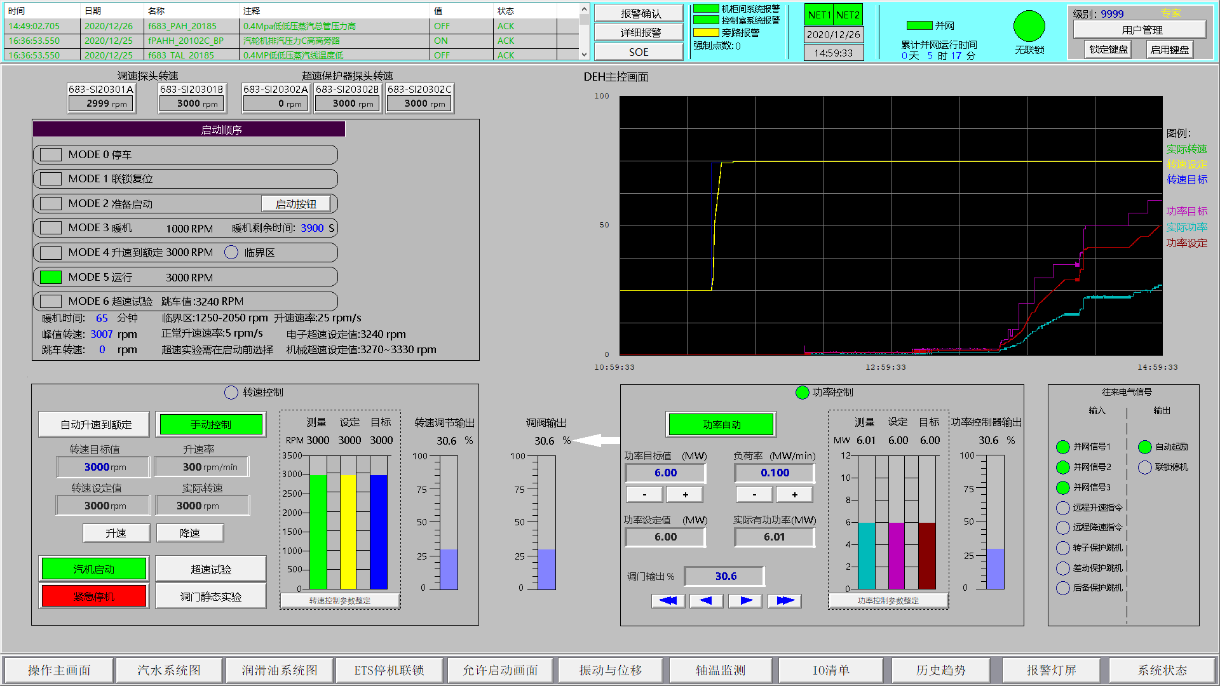Image resolution: width=1220 pixels, height=686 pixels.
Task: Click the 联锁停机 output indicator
Action: point(1144,467)
